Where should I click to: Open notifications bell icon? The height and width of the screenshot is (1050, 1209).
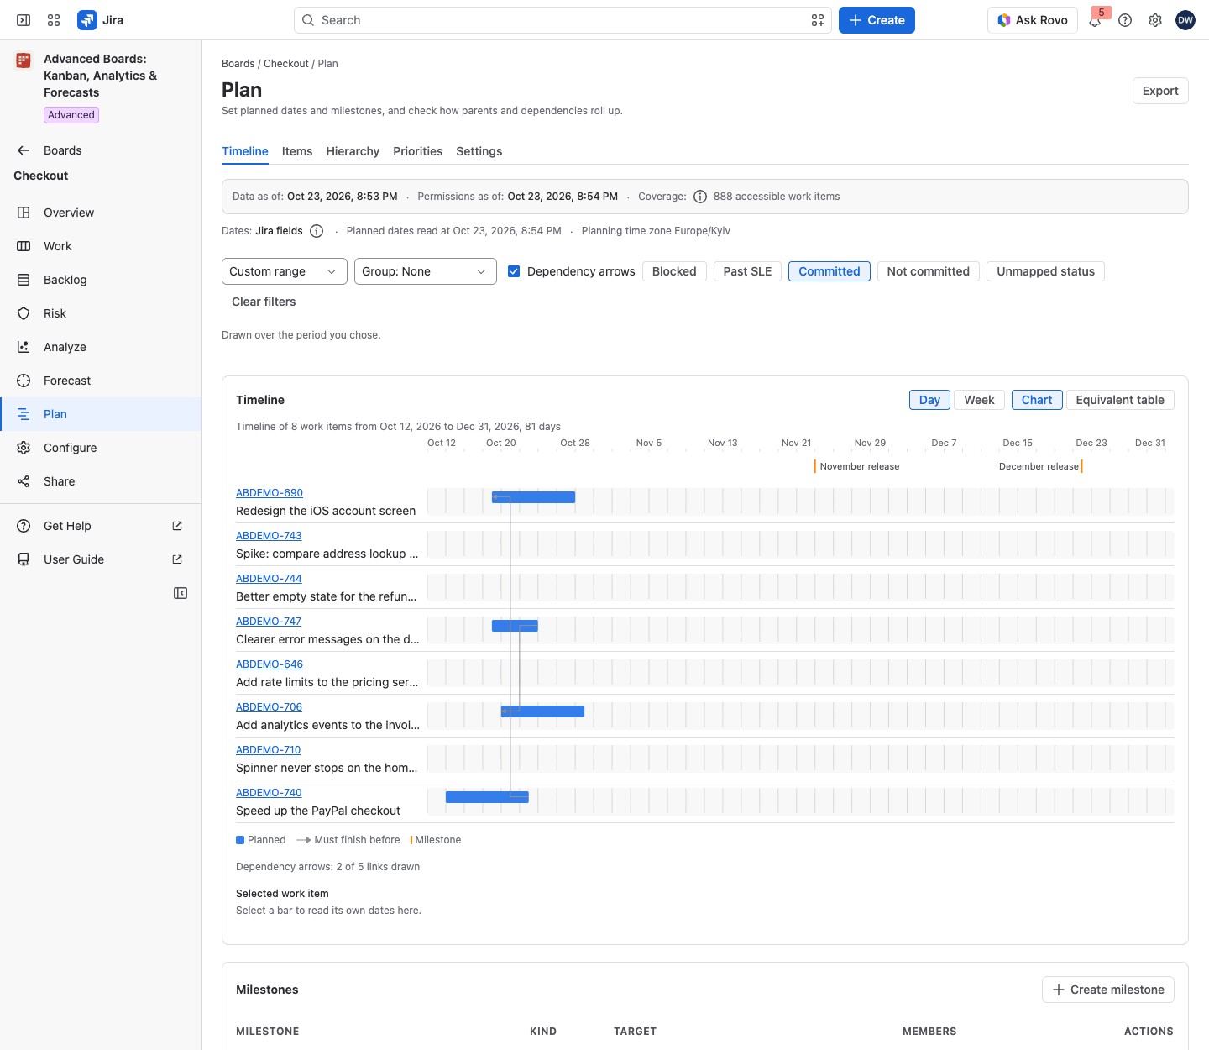click(1095, 20)
